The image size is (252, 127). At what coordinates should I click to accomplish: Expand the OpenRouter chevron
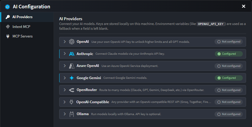[65, 90]
